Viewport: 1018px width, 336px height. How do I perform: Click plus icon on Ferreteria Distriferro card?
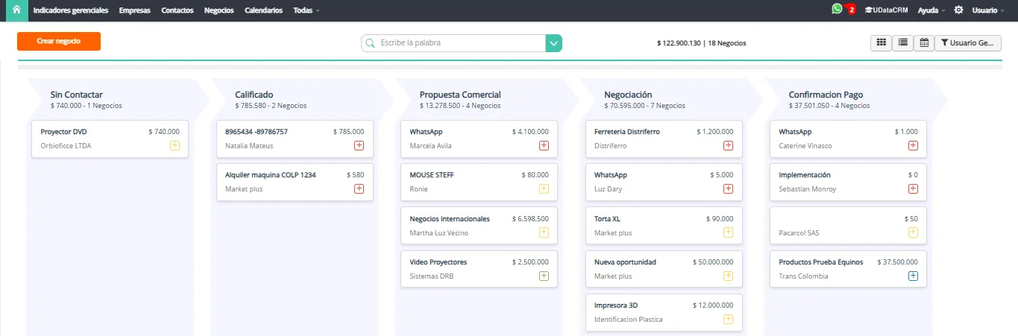point(728,145)
